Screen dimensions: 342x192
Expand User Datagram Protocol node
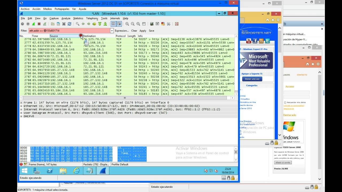pyautogui.click(x=21, y=113)
